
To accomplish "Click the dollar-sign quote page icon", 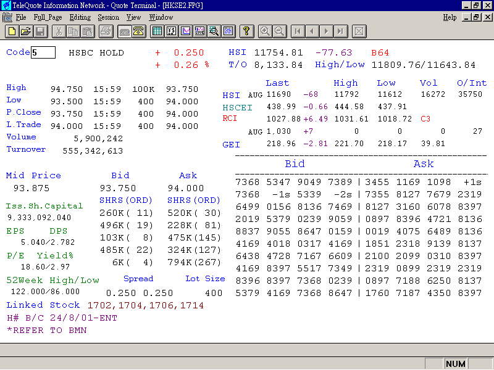I will pyautogui.click(x=172, y=31).
